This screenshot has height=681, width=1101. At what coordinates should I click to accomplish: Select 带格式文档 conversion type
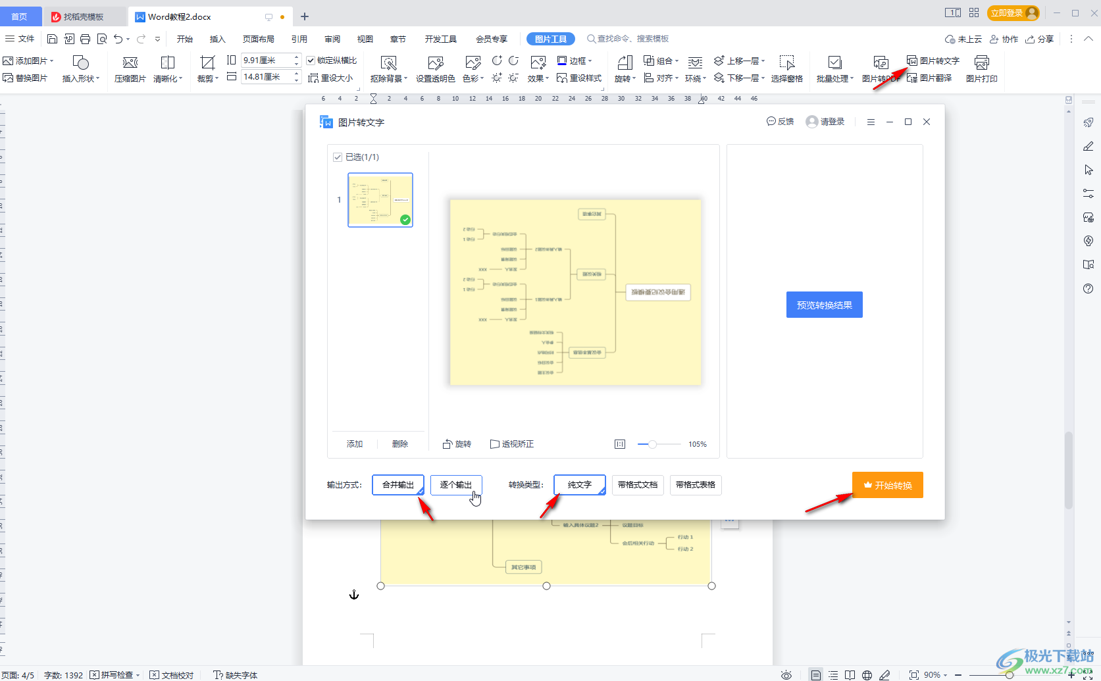(x=638, y=485)
